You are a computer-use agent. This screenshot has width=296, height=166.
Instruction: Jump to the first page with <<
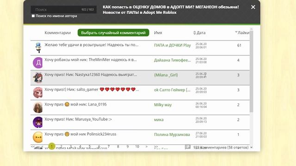(33, 147)
